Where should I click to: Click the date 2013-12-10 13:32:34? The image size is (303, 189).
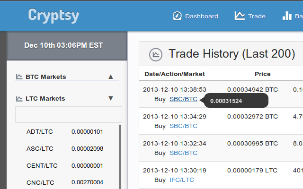(175, 144)
